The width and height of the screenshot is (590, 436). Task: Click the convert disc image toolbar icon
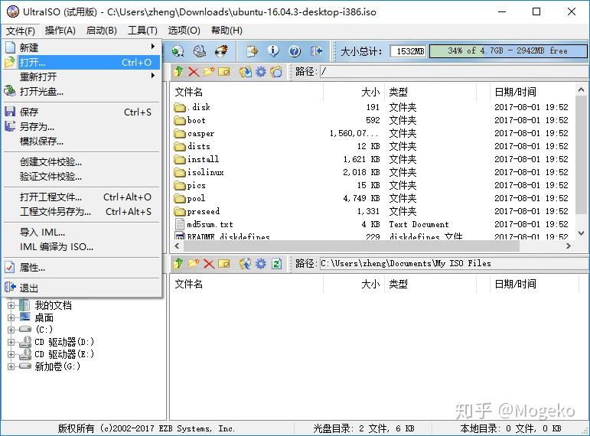tap(178, 51)
